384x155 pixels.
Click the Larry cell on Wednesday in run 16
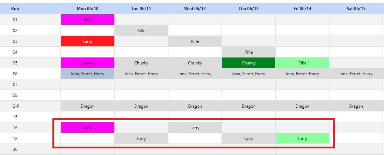point(195,128)
